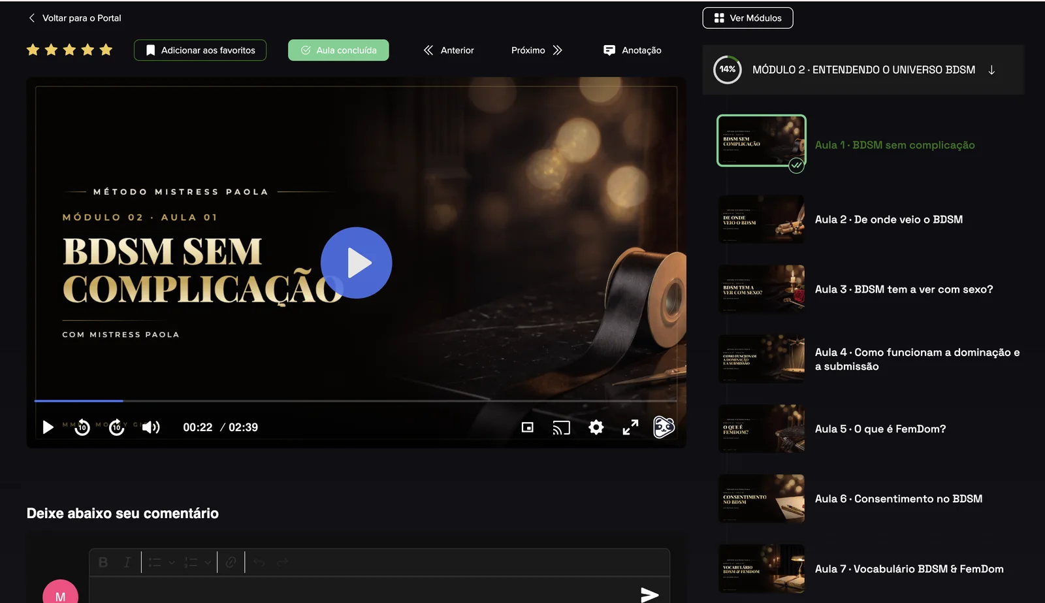Send the comment with arrow icon
Screen dimensions: 1045x603
[649, 595]
